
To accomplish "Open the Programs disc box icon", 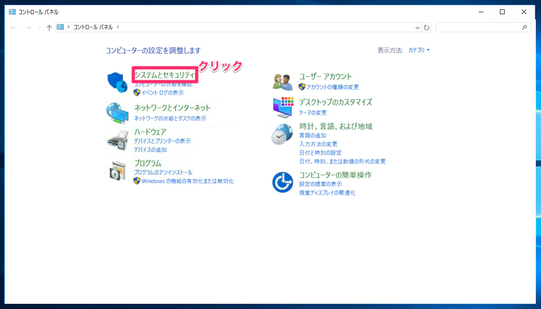I will pos(117,170).
